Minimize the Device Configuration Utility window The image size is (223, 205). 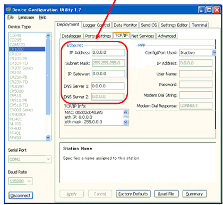tap(202, 10)
